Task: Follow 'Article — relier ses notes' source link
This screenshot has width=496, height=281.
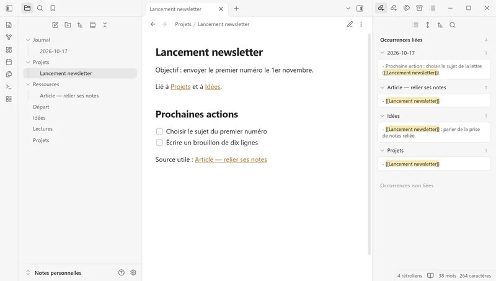Action: [231, 159]
